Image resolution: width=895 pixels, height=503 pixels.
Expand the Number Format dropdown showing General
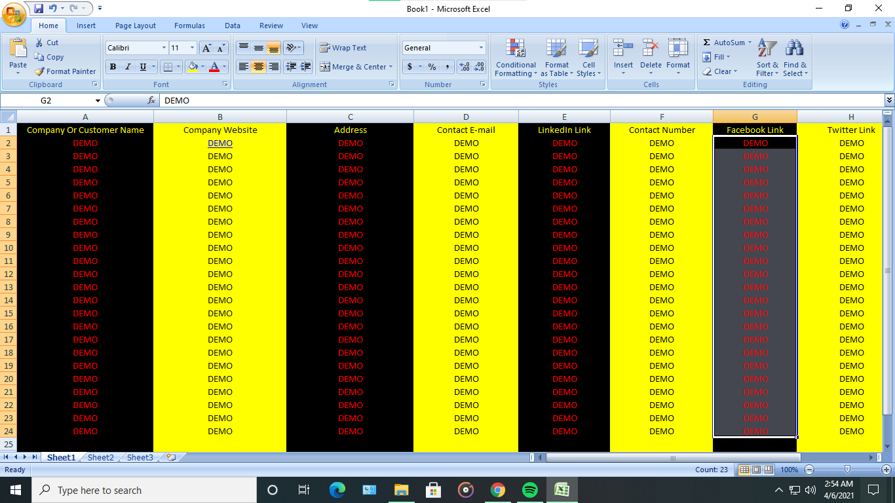coord(480,47)
